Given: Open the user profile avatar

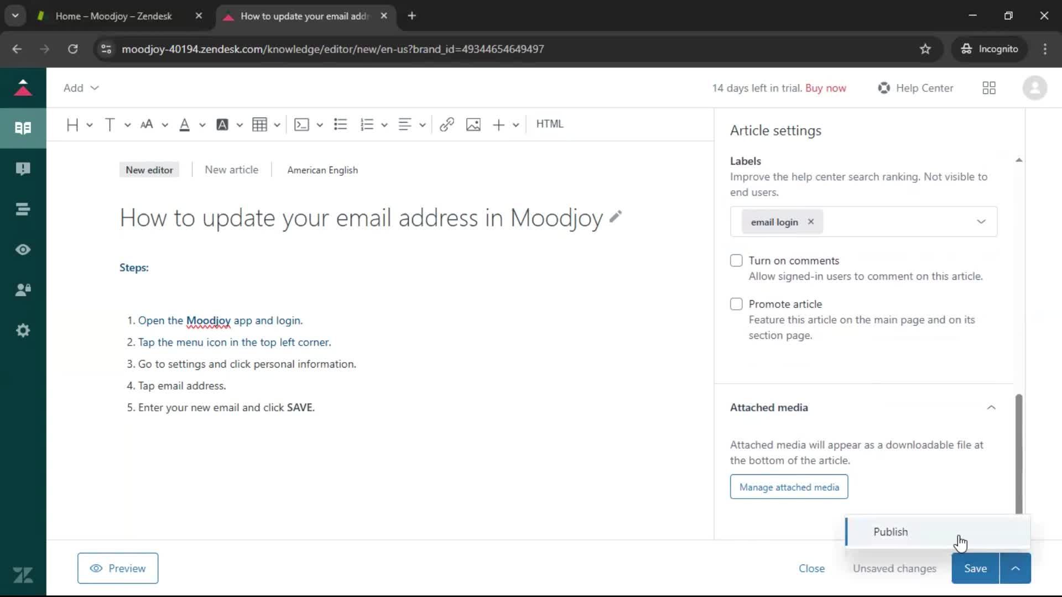Looking at the screenshot, I should (x=1035, y=88).
